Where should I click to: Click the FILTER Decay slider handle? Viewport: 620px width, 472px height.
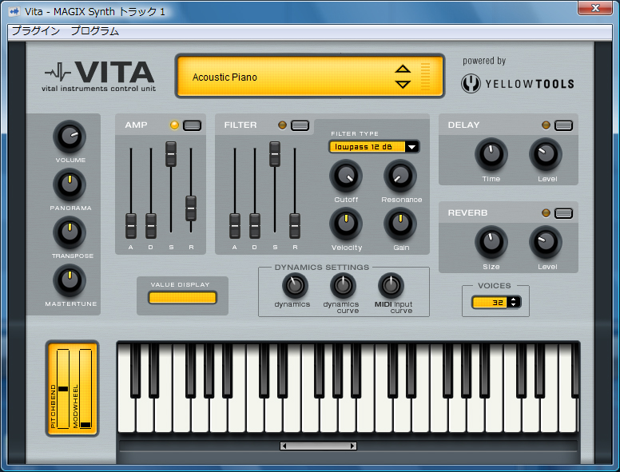[255, 226]
